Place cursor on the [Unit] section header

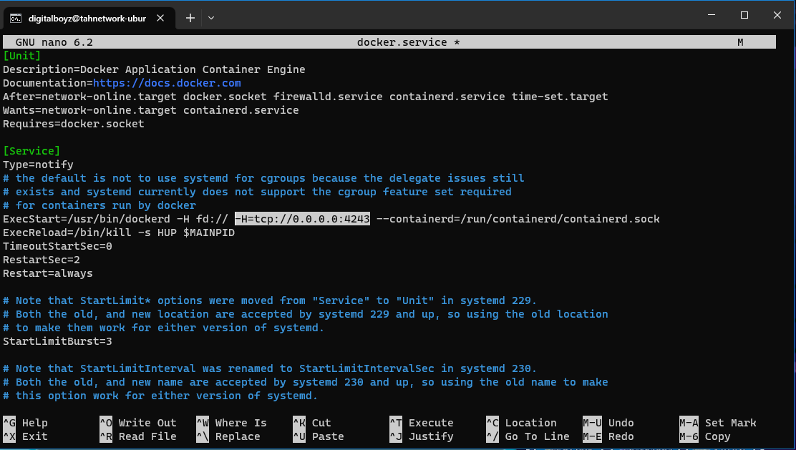coord(21,56)
